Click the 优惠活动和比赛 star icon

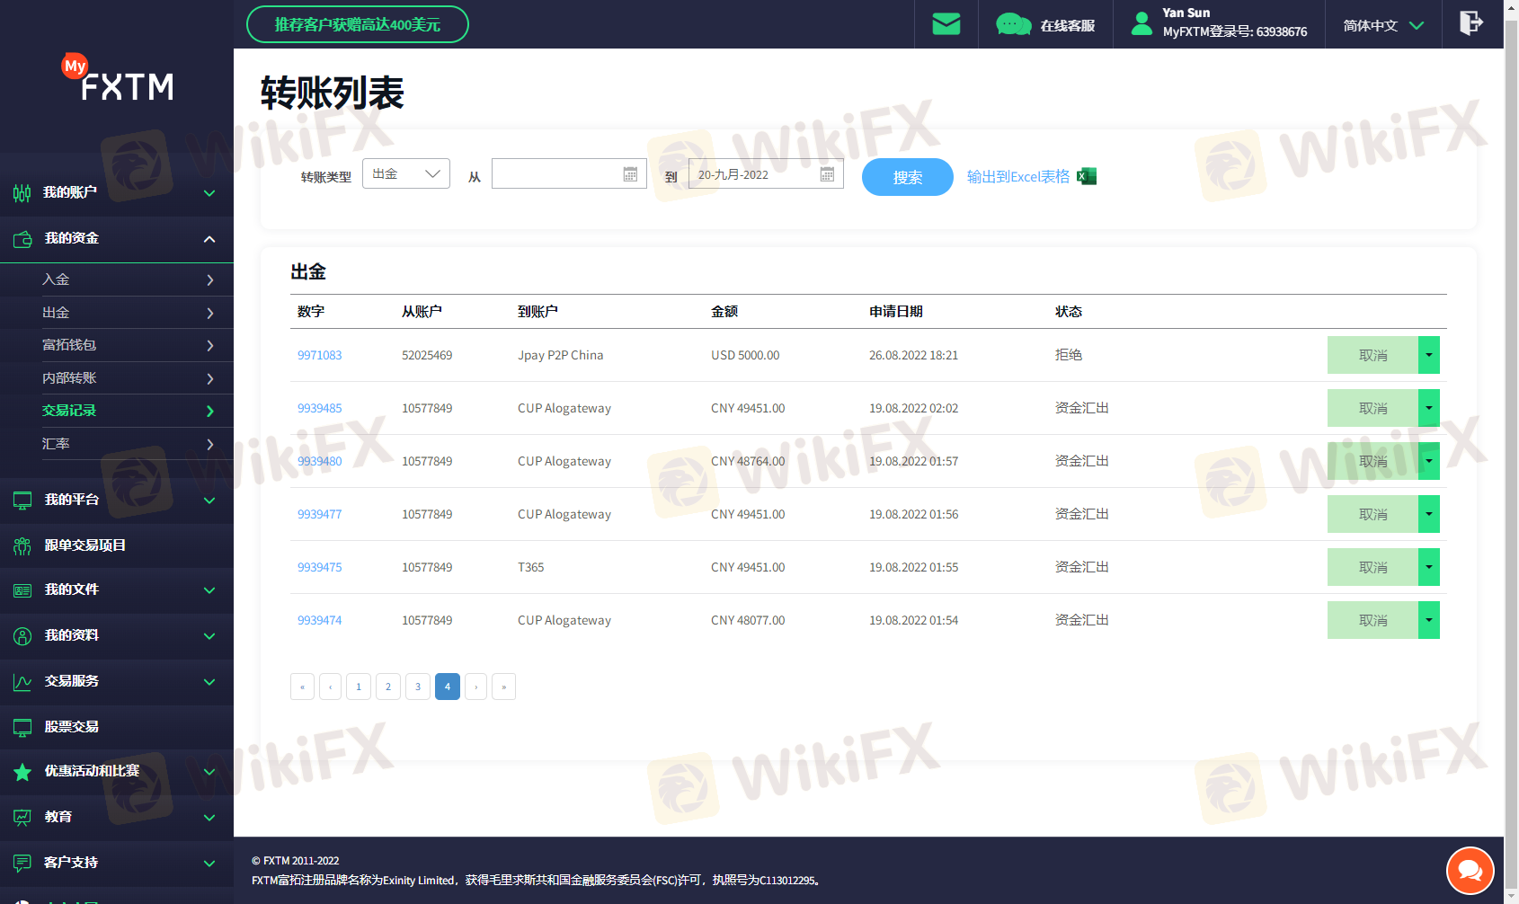22,772
